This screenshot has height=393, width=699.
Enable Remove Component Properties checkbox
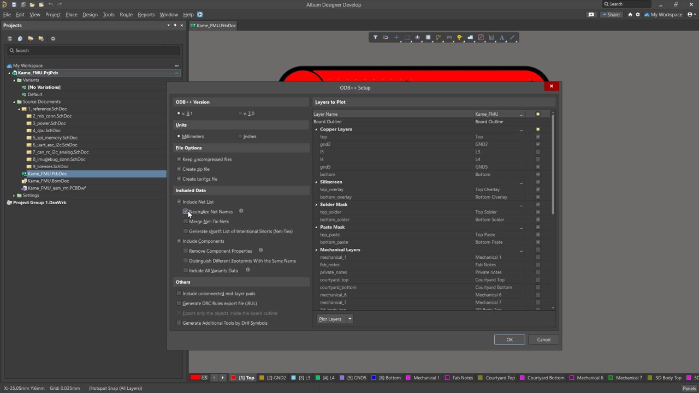pyautogui.click(x=186, y=251)
